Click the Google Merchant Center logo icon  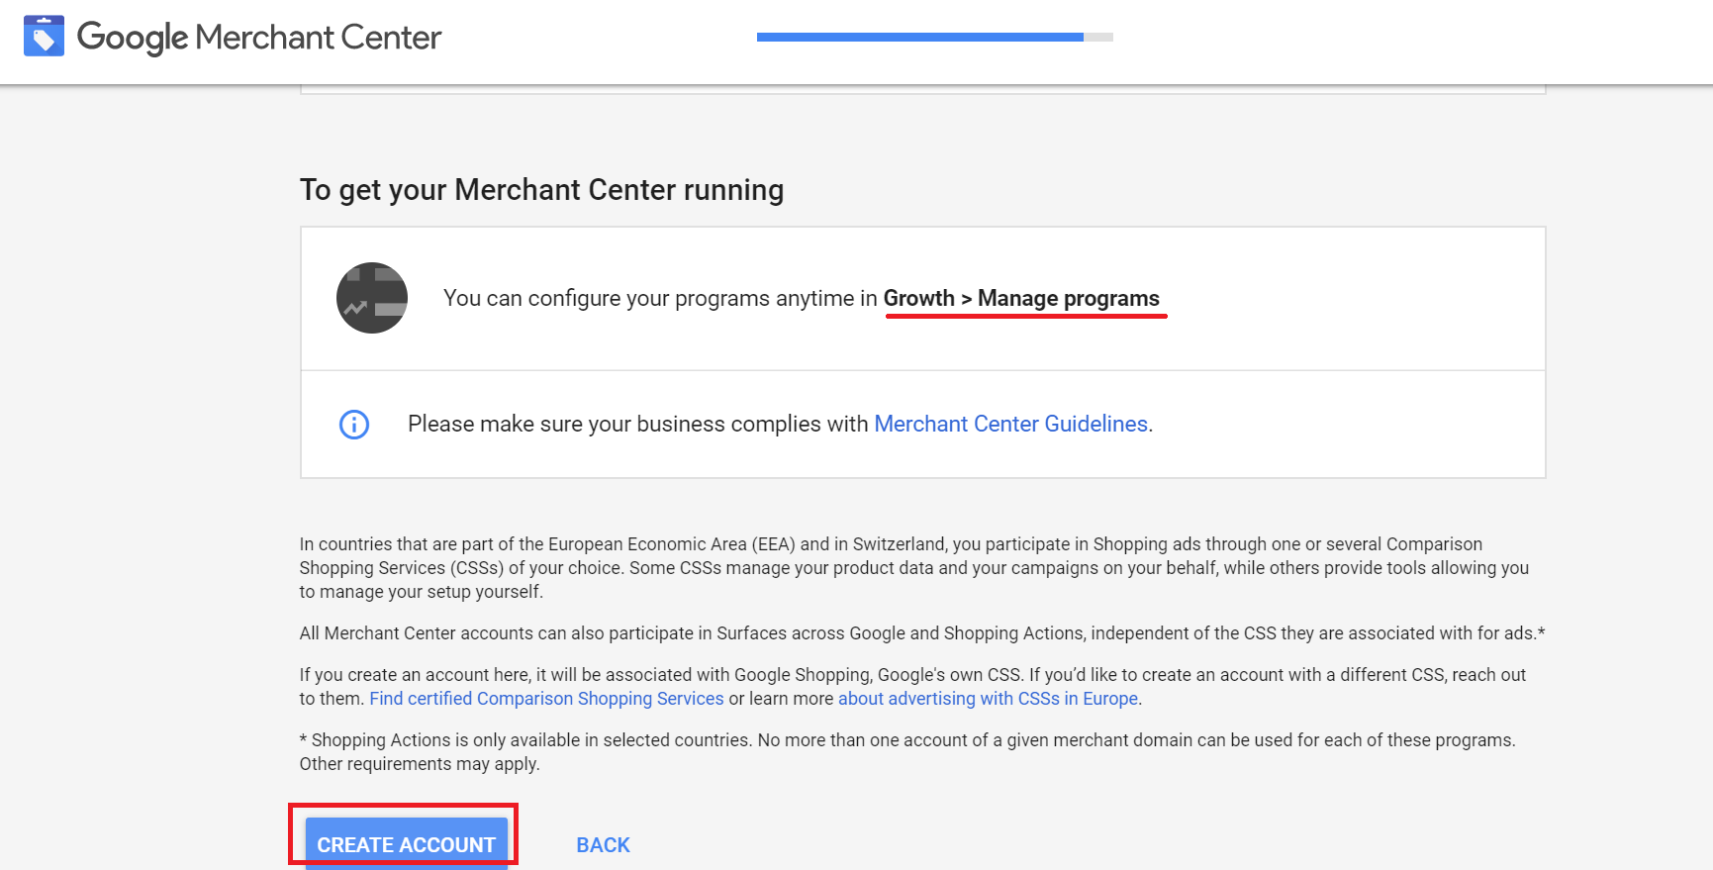click(44, 37)
